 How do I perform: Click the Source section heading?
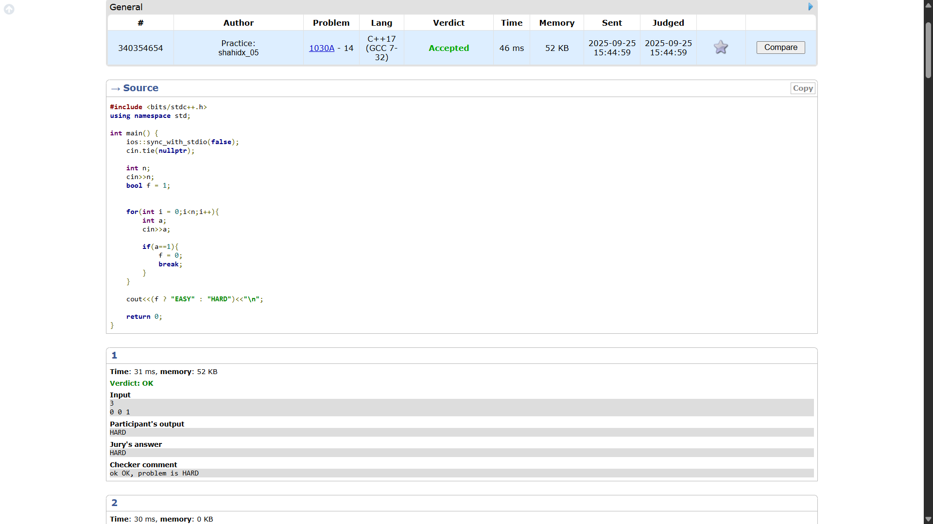pyautogui.click(x=140, y=88)
